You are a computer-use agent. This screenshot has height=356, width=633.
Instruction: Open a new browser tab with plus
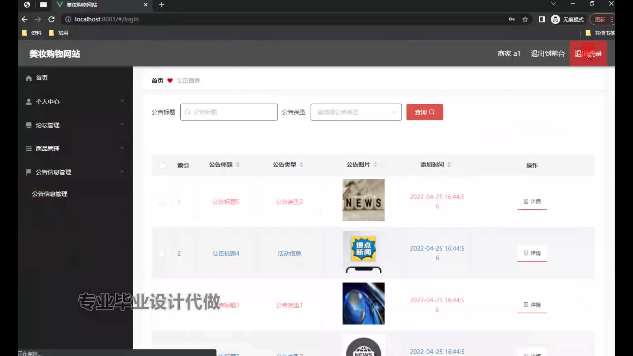162,5
